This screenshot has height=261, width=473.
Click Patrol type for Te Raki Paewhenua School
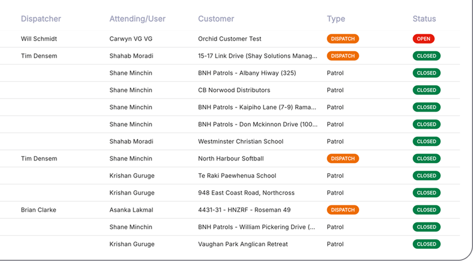tap(335, 176)
